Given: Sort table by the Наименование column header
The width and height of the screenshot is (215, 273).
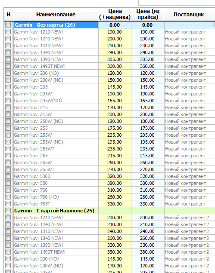Looking at the screenshot, I should pyautogui.click(x=56, y=14).
